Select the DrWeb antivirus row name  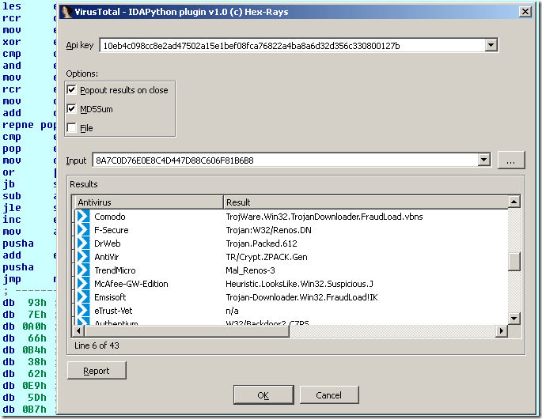(x=108, y=243)
